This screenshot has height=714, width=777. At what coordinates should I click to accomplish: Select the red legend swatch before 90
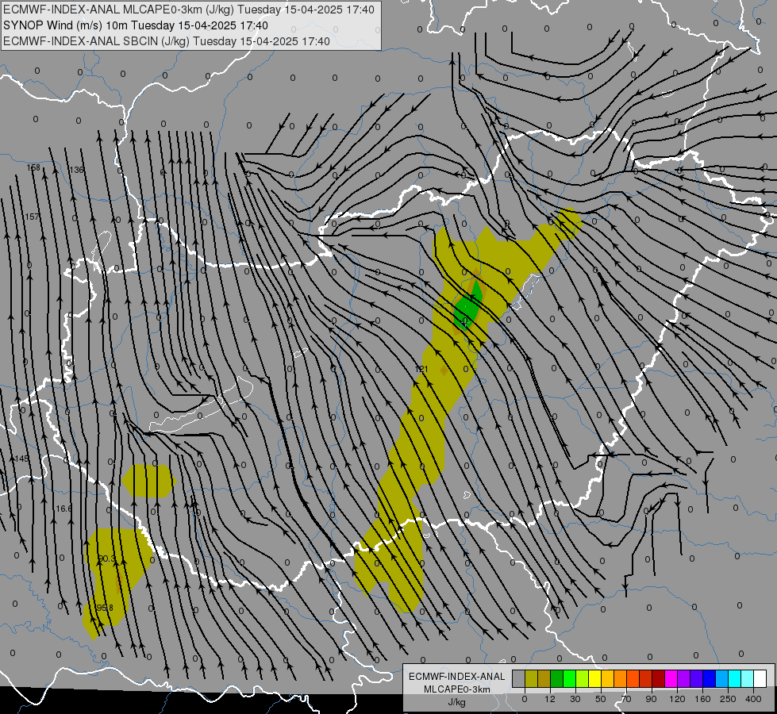point(646,678)
